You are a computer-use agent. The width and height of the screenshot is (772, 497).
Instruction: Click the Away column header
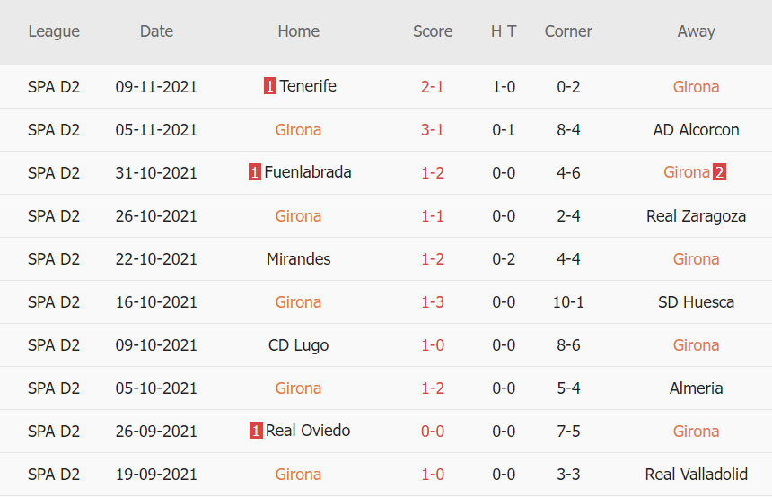click(x=696, y=31)
